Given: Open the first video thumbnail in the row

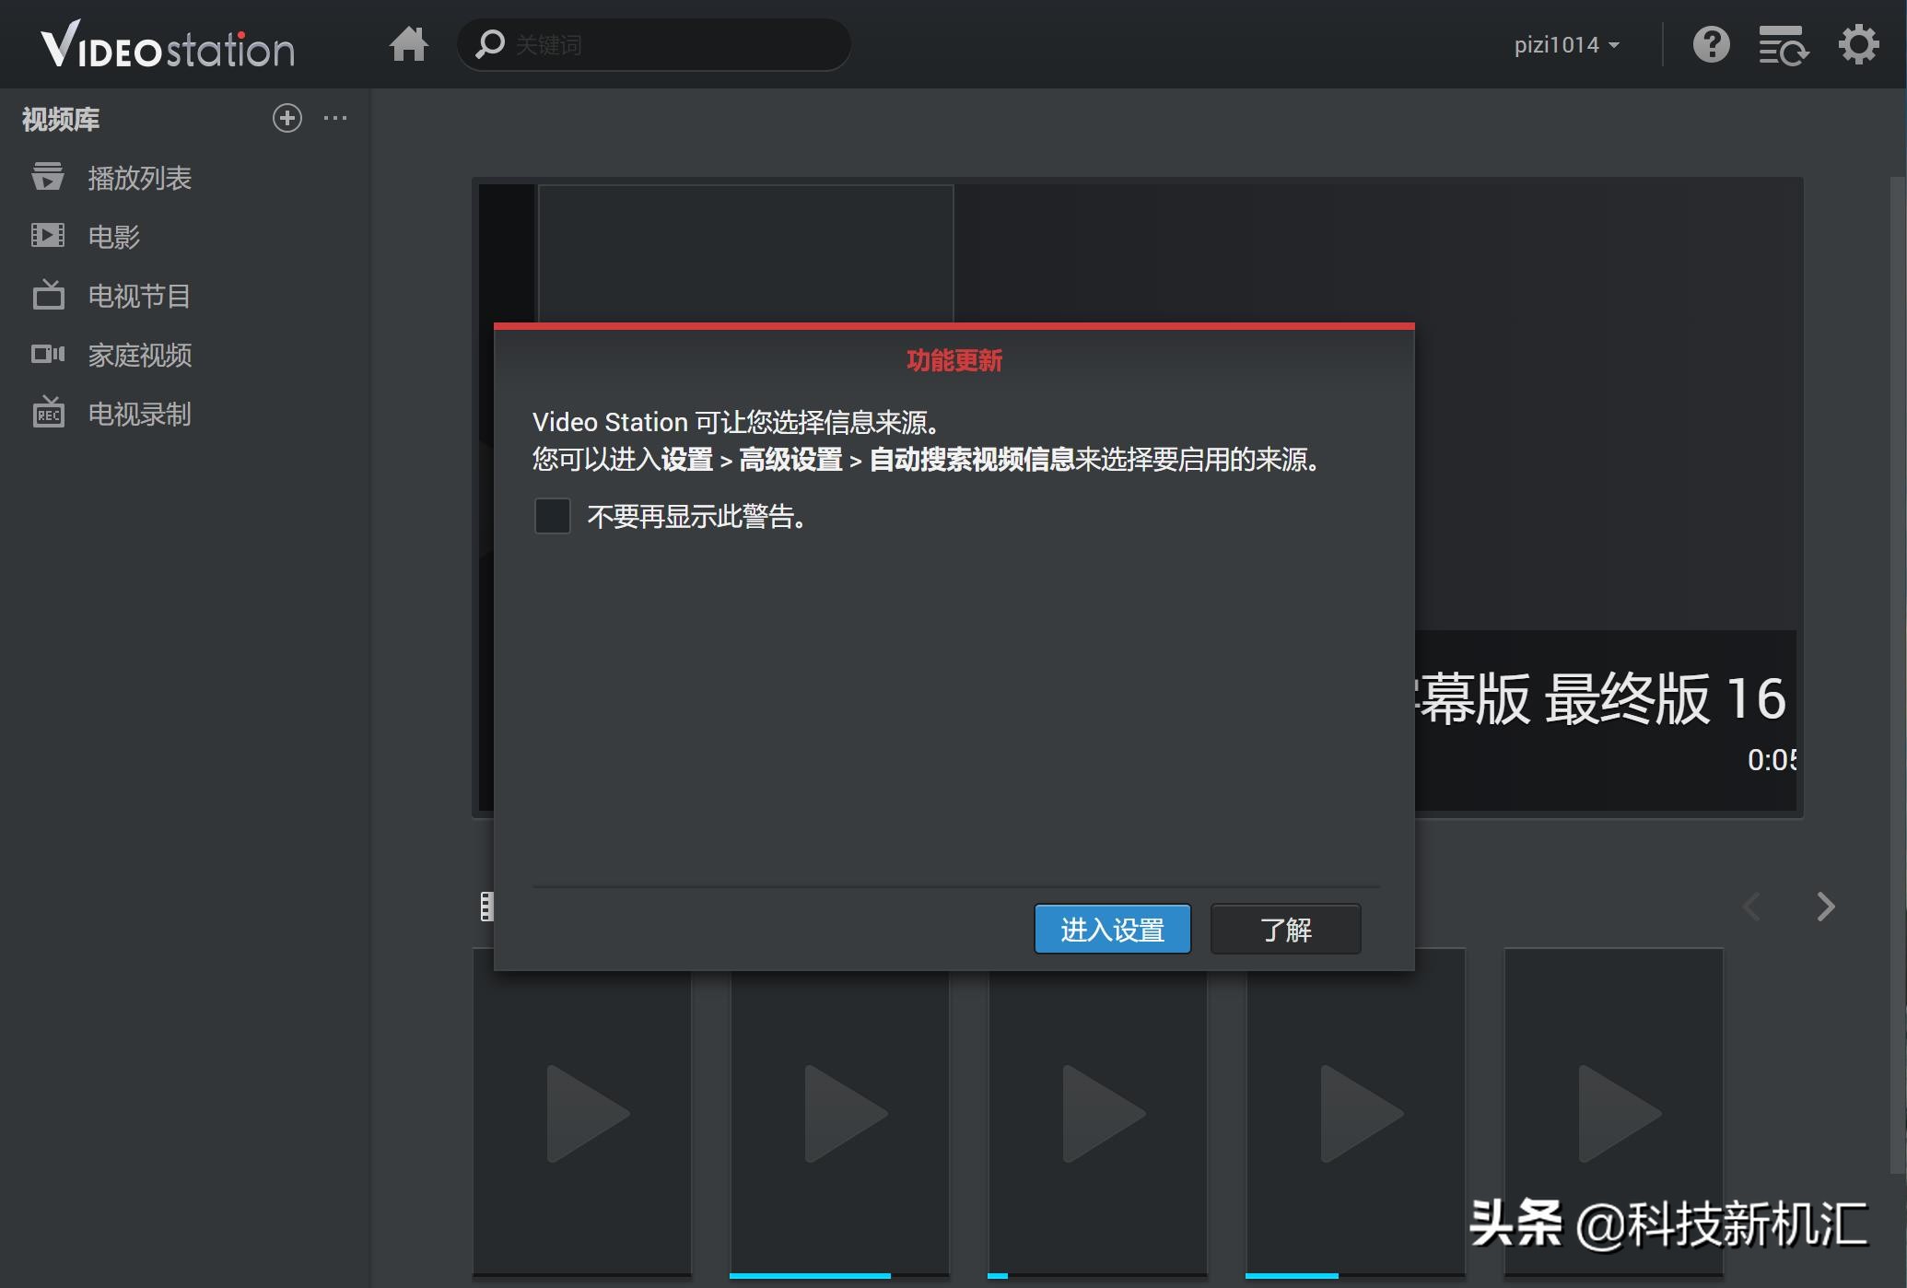Looking at the screenshot, I should [x=582, y=1113].
